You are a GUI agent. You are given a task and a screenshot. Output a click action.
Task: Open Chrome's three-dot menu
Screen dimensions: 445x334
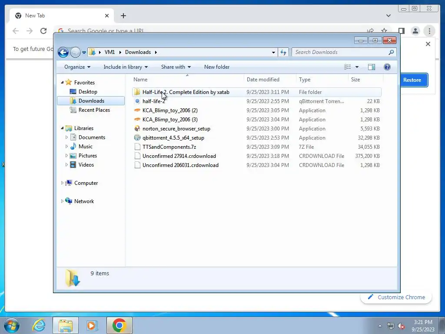(x=429, y=31)
